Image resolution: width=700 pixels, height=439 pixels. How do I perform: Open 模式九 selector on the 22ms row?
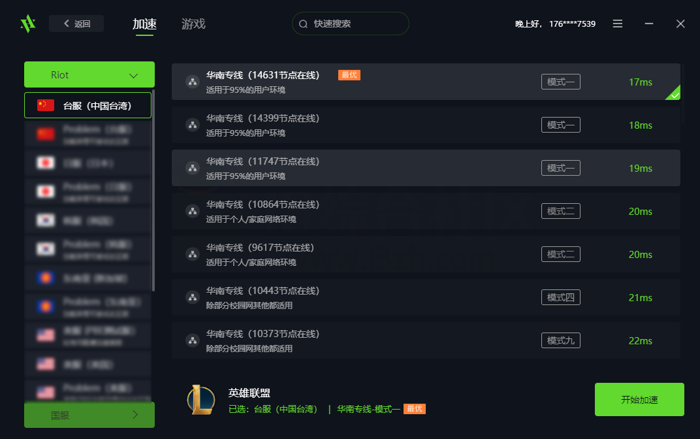(561, 340)
